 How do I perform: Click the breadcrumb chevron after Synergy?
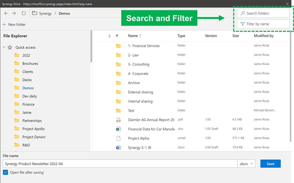tap(55, 13)
